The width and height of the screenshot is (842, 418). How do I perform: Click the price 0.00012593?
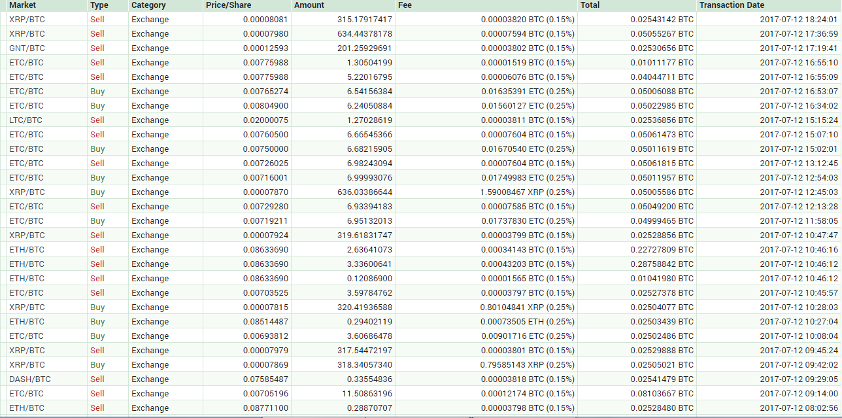[265, 48]
